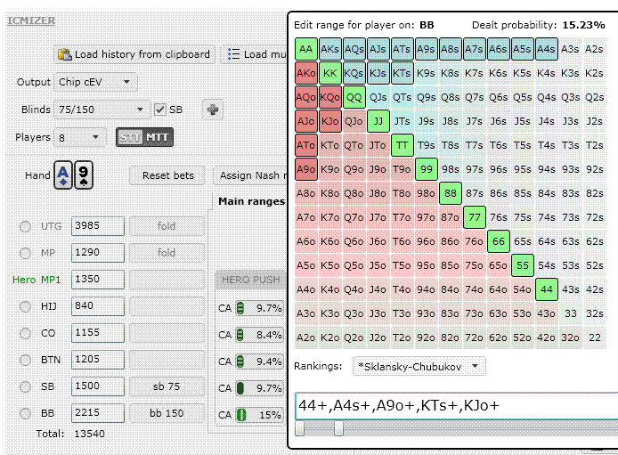Screen dimensions: 618x455
Task: Toggle the SB checkbox
Action: 160,110
